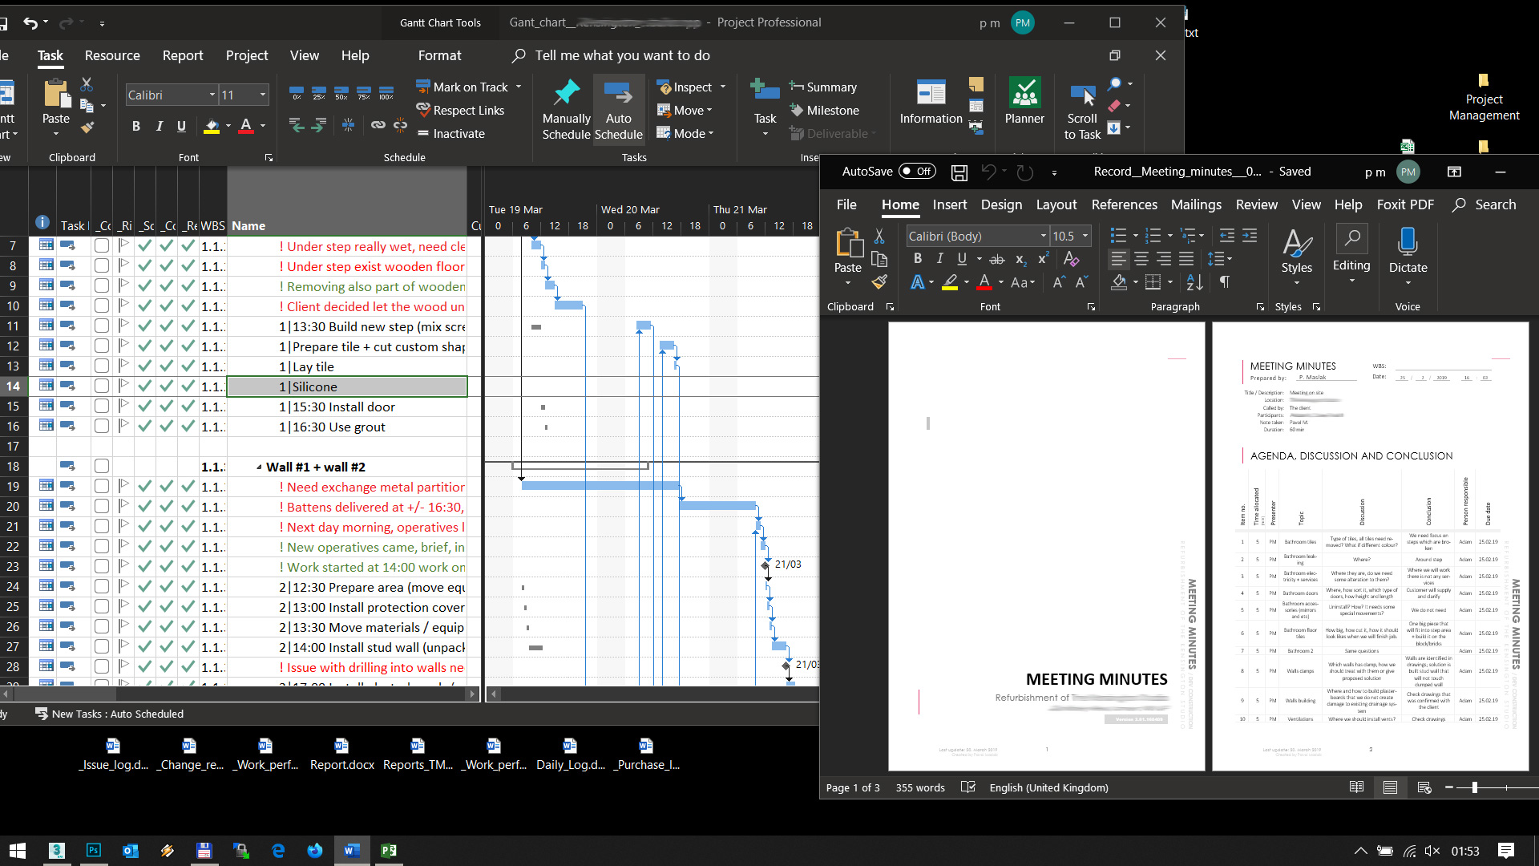Collapse Wall #1 + wall #2 summary task
This screenshot has width=1539, height=866.
pos(259,467)
